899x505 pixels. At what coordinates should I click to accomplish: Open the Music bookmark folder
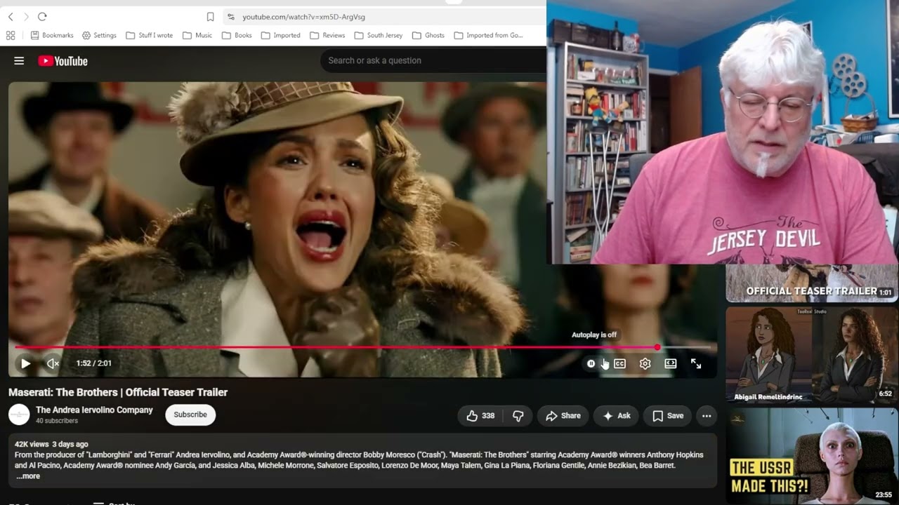[x=197, y=35]
